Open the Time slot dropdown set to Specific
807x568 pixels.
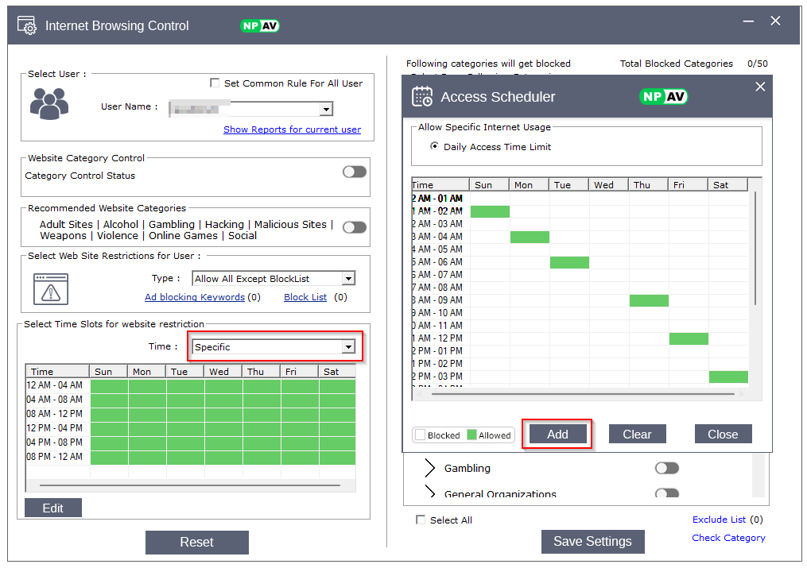point(347,346)
